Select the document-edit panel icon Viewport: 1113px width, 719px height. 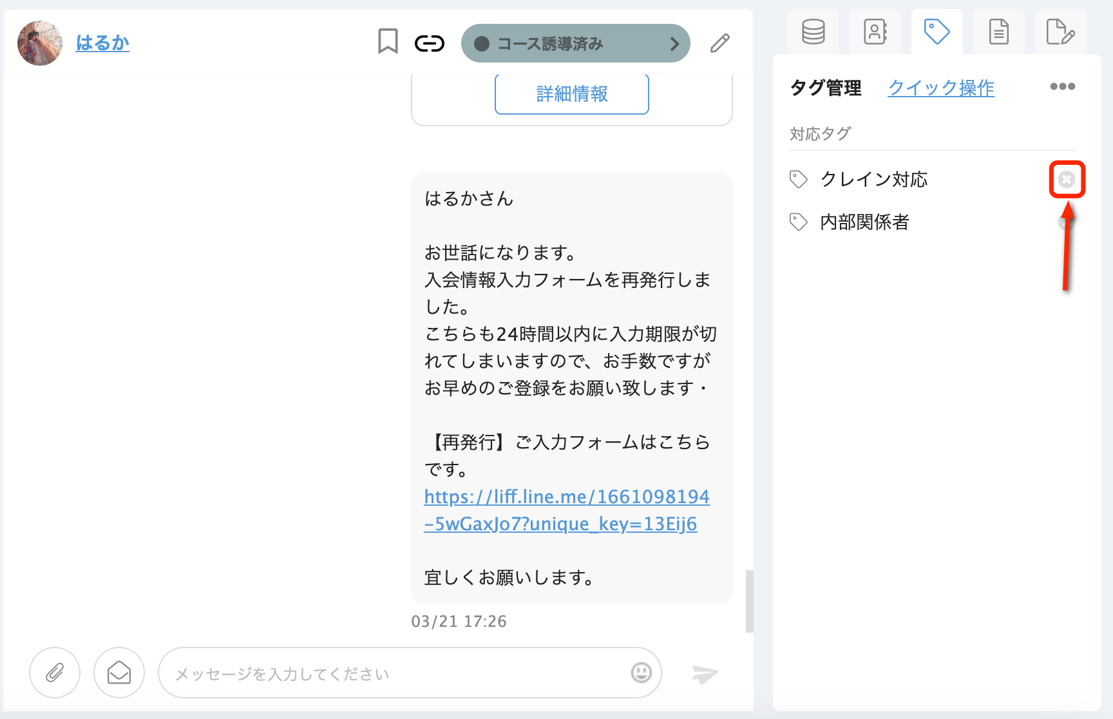tap(1061, 31)
